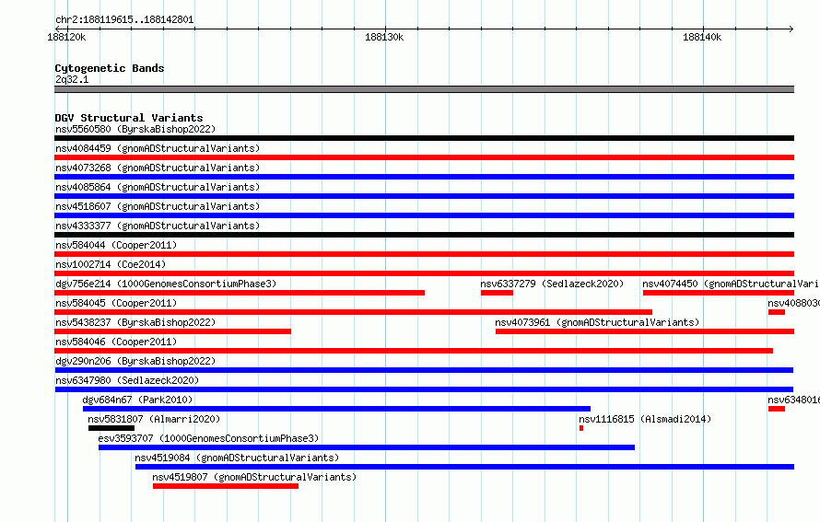Viewport: 820px width, 522px height.
Task: Click the black bar under nsv5560580
Action: (x=424, y=138)
